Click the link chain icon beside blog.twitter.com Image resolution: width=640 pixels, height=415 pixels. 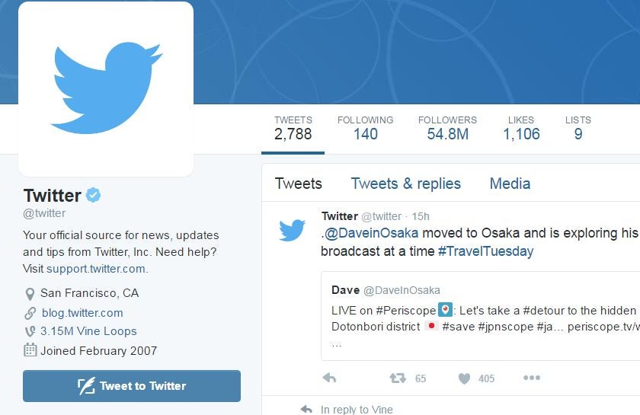[30, 313]
